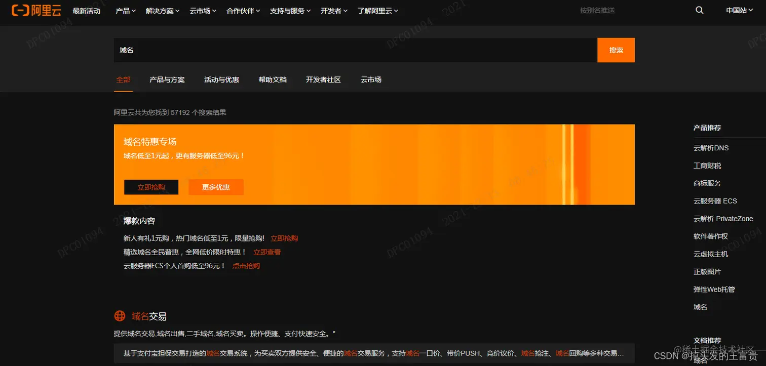
Task: Click 立即抢购 button in the banner
Action: pos(151,187)
